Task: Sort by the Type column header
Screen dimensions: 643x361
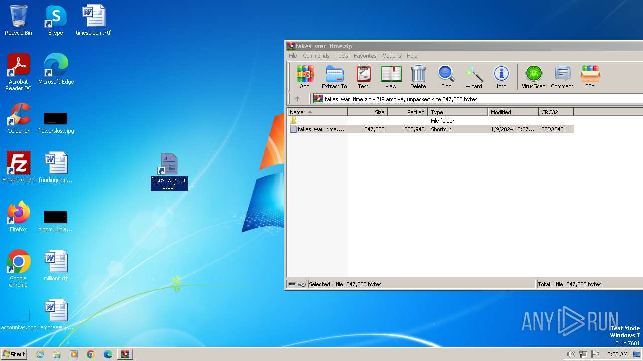Action: (x=458, y=112)
